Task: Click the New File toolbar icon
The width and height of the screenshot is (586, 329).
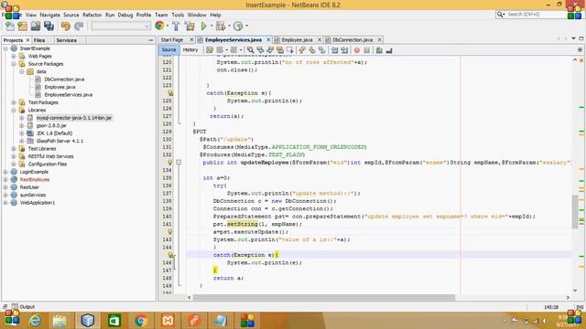Action: point(10,27)
